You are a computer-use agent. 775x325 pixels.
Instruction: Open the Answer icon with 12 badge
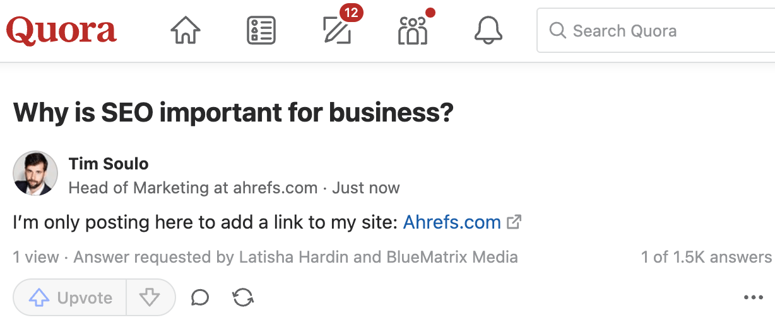[337, 30]
